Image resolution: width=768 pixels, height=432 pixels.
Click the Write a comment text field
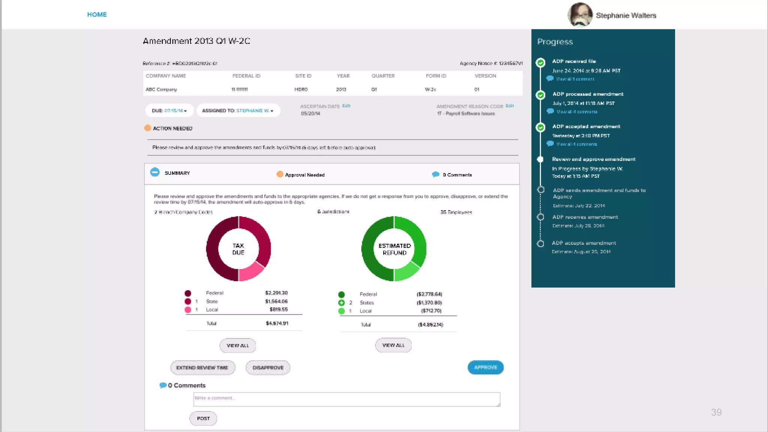pos(346,399)
